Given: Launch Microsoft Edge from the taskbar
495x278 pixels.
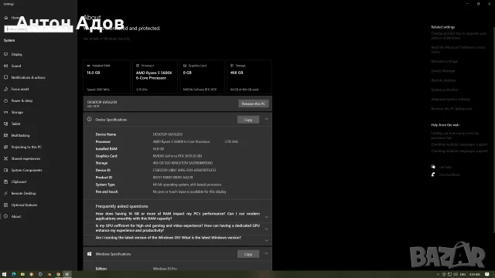Looking at the screenshot, I should click(14, 275).
